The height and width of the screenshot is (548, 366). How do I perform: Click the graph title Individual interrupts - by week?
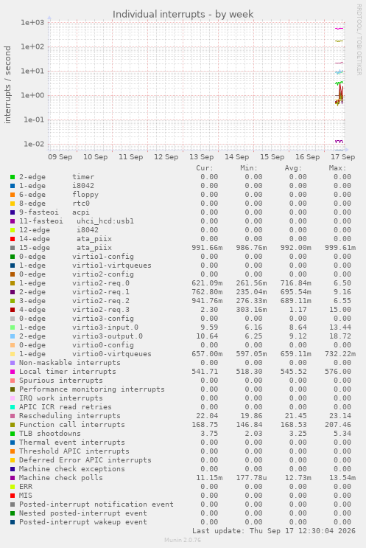pyautogui.click(x=183, y=14)
